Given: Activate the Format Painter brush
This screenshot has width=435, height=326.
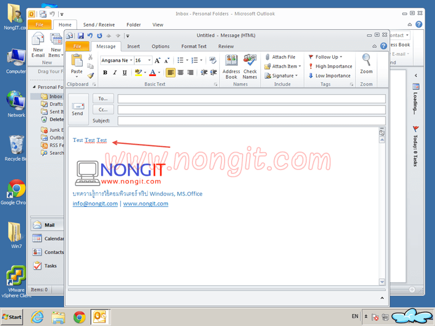Looking at the screenshot, I should coord(90,76).
